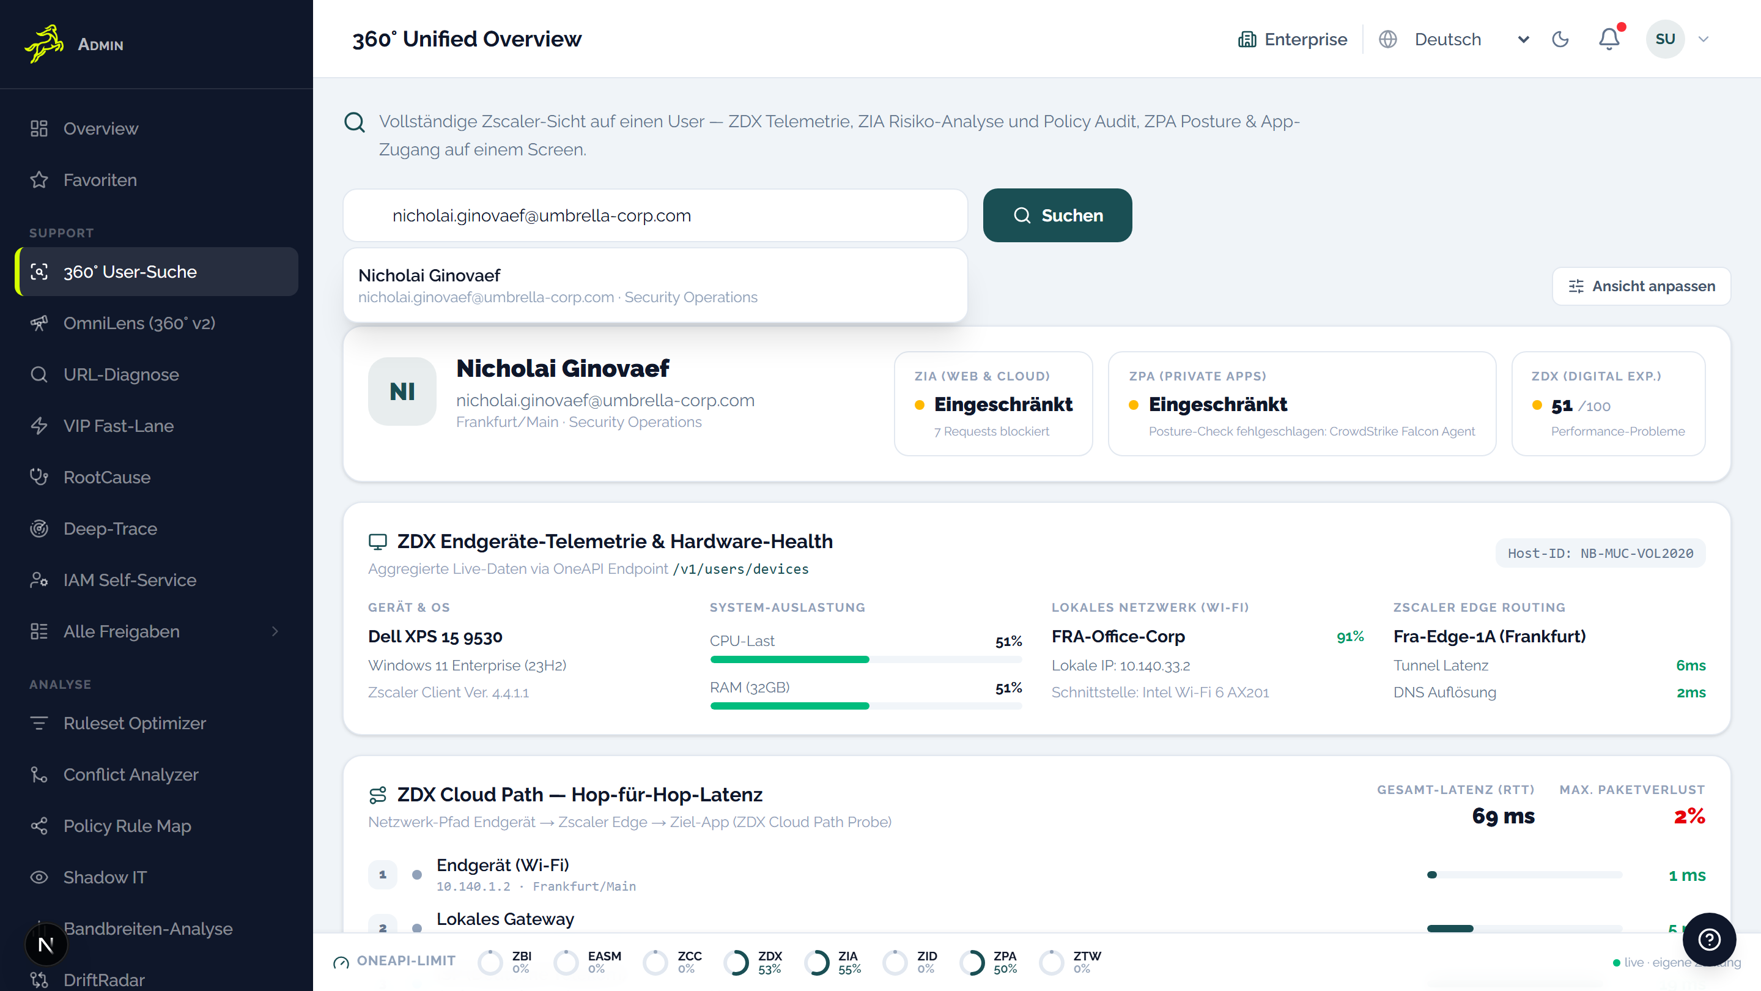Click the ZCC 0% API limit gauge

click(x=672, y=962)
